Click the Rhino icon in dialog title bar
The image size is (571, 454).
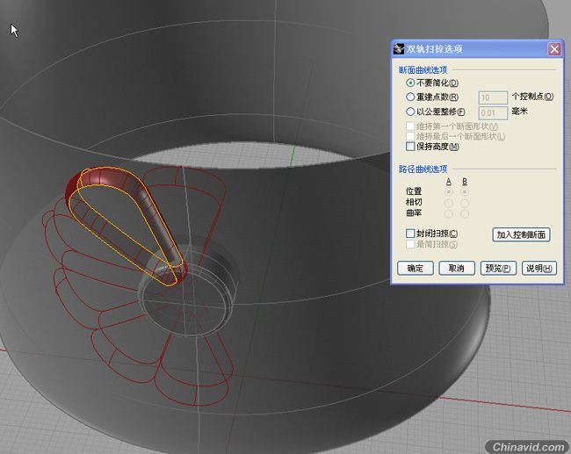399,49
